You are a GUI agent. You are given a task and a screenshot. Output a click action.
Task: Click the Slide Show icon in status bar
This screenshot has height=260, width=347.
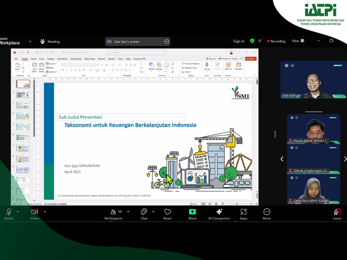[x=223, y=204]
